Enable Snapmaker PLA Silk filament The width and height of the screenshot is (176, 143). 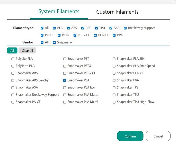pos(114,59)
